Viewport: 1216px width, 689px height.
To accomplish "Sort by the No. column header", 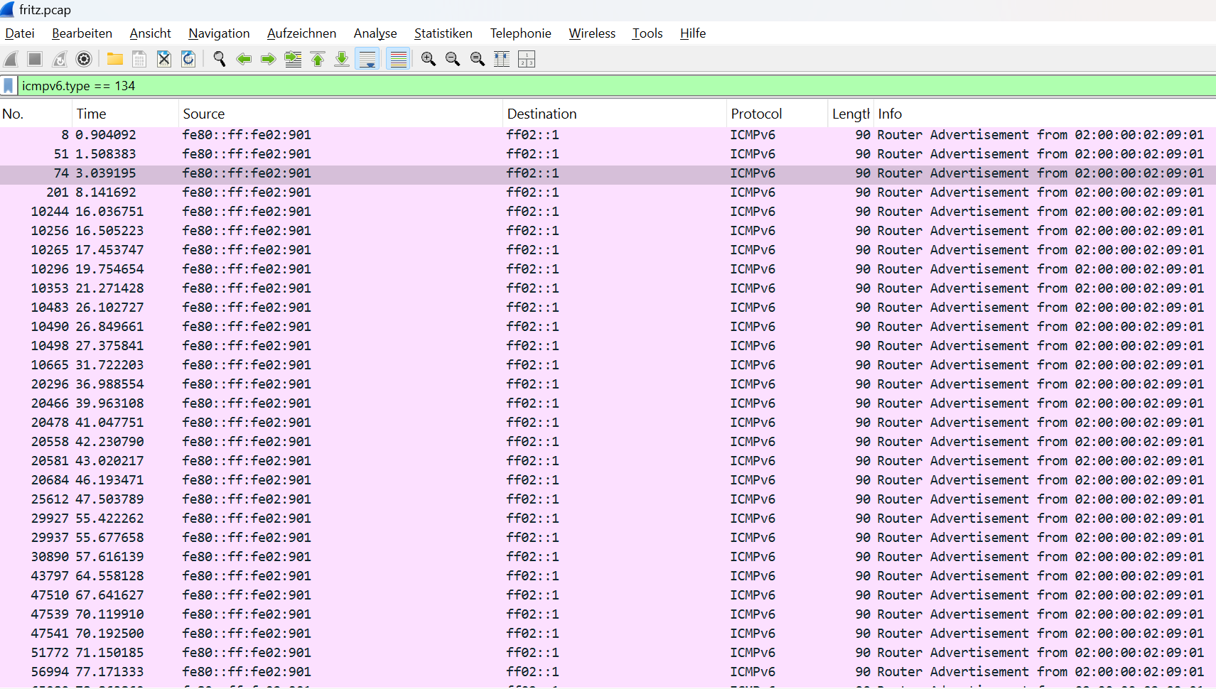I will coord(36,114).
